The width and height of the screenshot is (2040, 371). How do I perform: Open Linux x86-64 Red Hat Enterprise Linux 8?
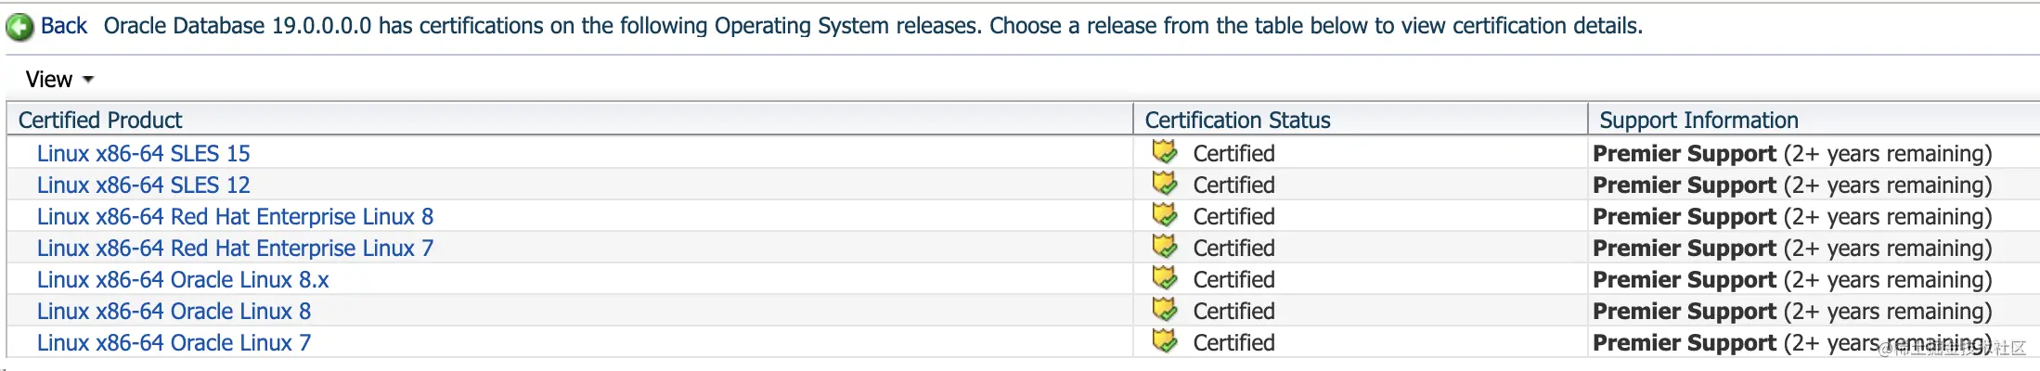click(x=235, y=216)
